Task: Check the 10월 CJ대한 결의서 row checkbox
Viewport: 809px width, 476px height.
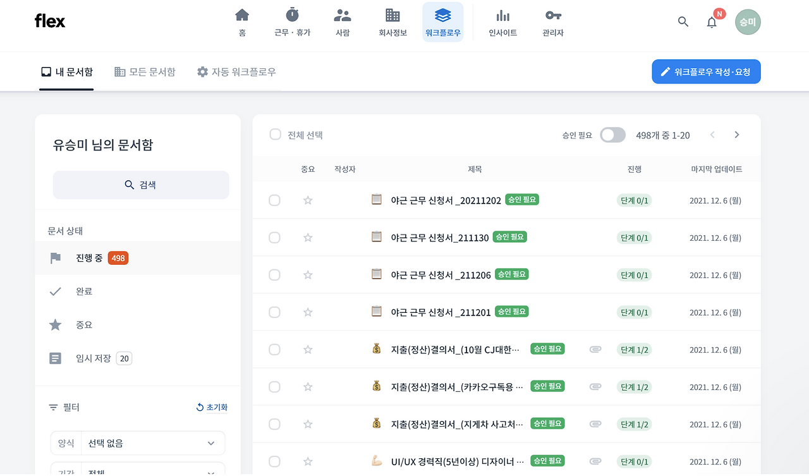Action: pyautogui.click(x=274, y=350)
